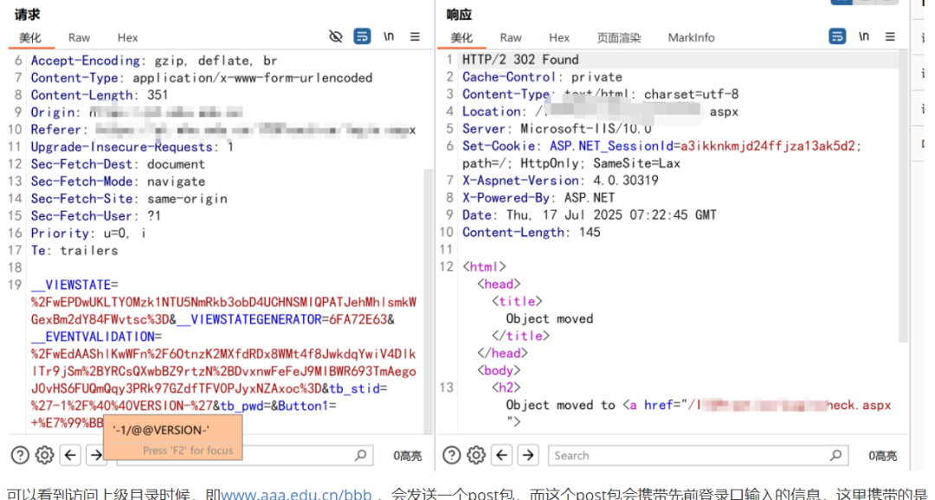
Task: Open www.aaa.edu.cn/bbb link
Action: [x=296, y=495]
